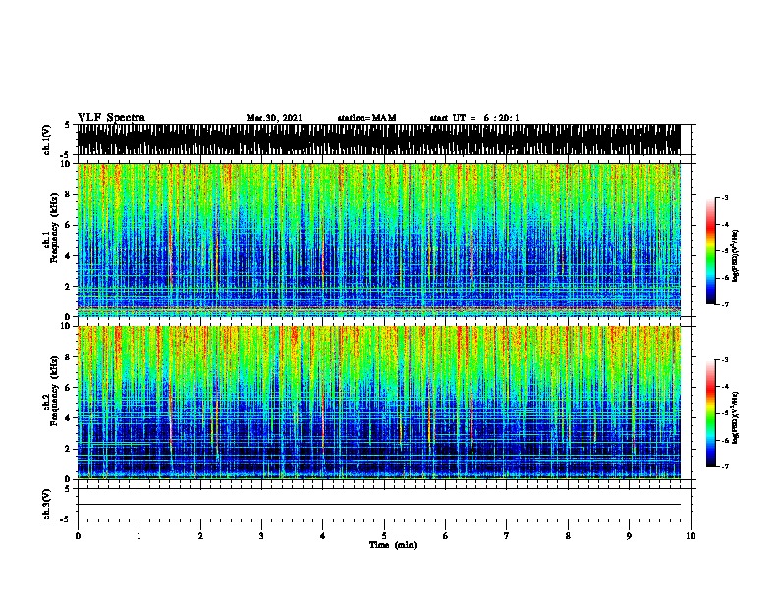Click the "Time (min)" axis title

393,545
